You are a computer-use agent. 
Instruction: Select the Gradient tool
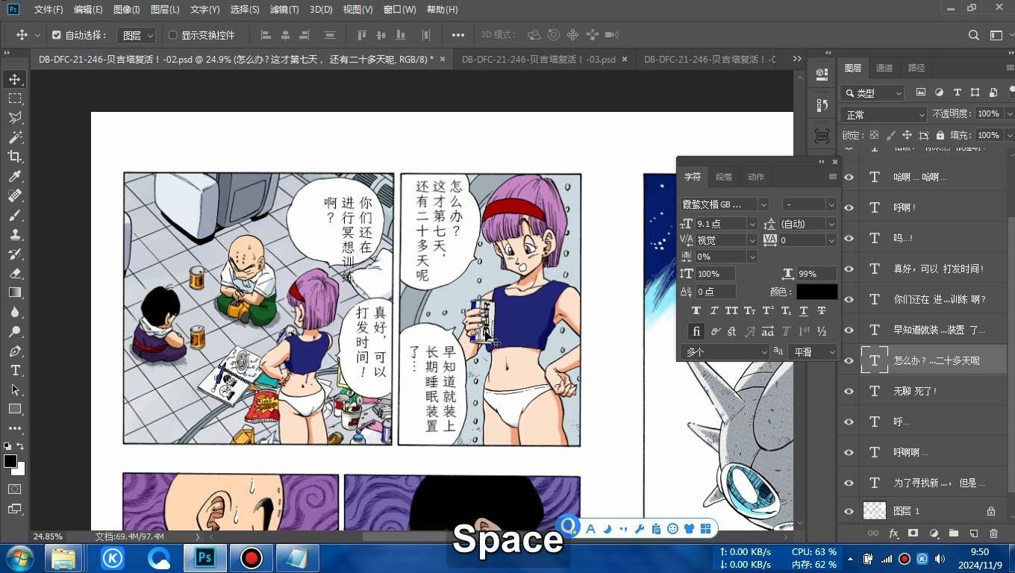pos(15,292)
